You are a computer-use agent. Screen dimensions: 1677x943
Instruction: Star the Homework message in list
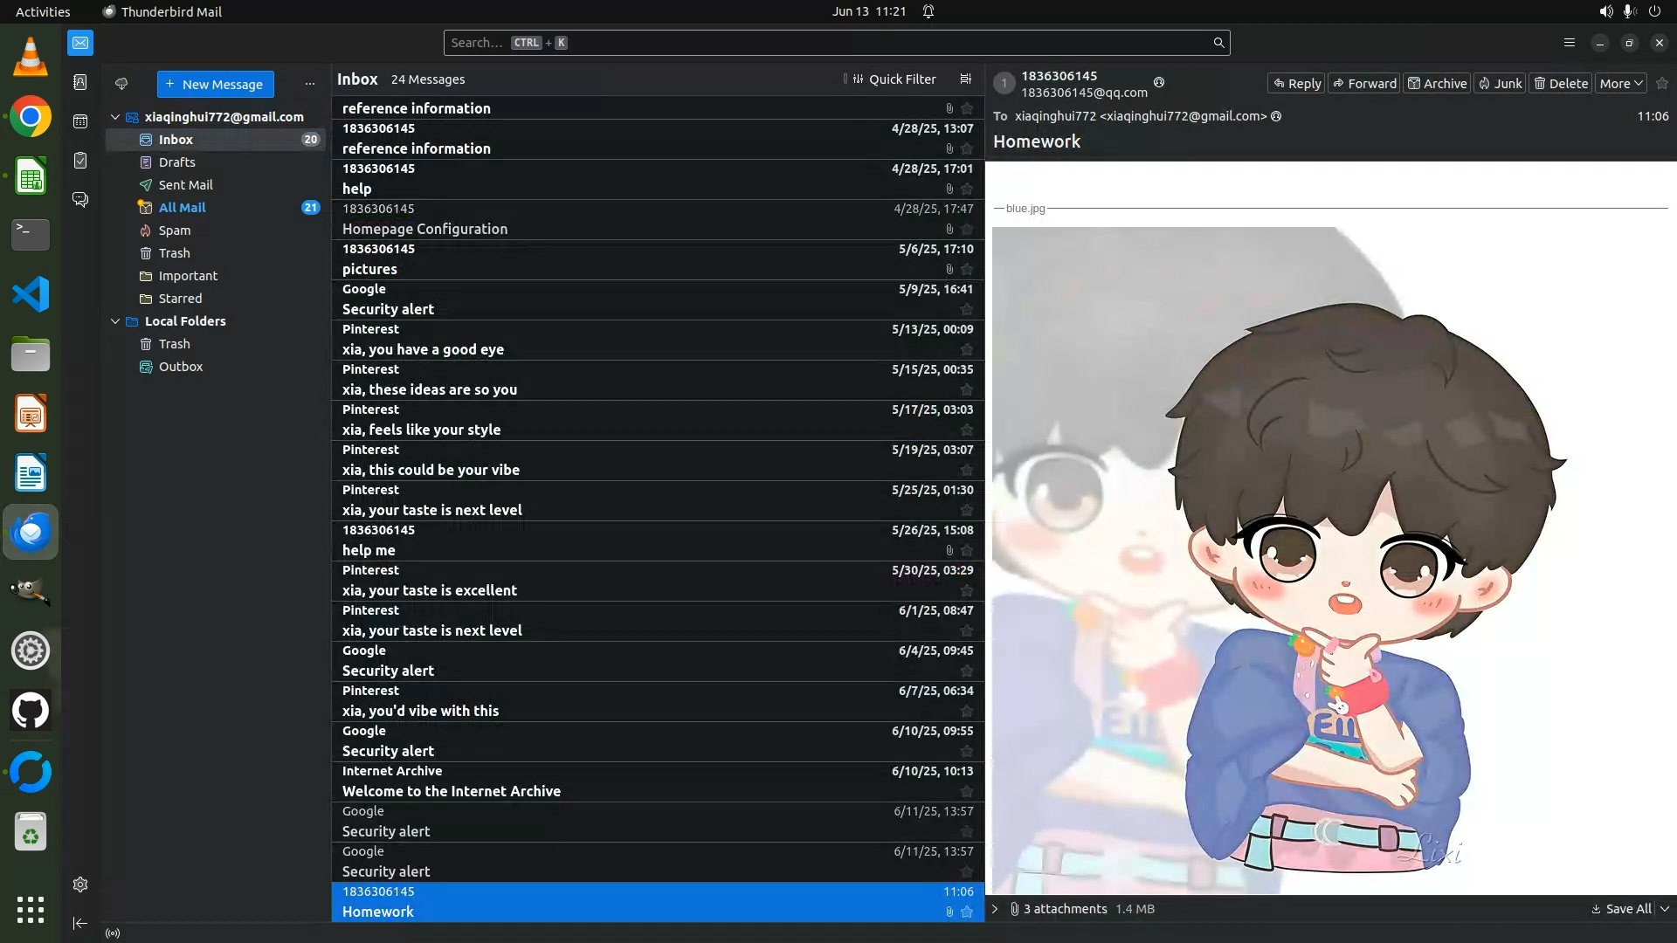pos(967,912)
